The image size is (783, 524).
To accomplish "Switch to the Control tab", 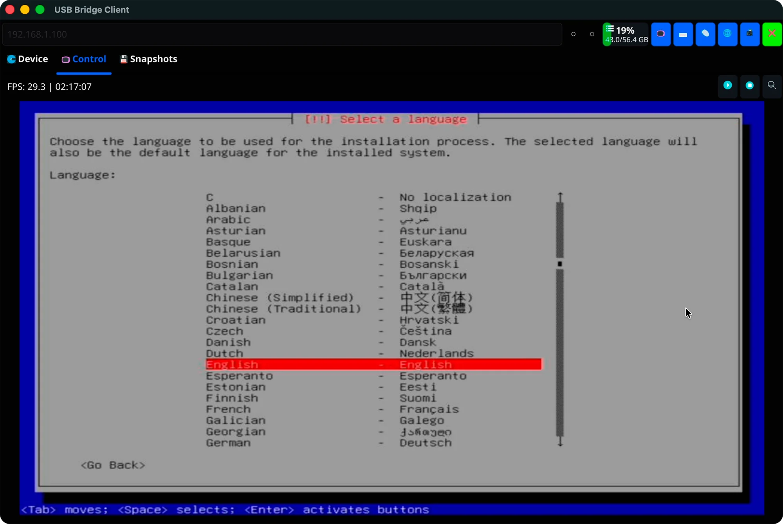I will click(83, 59).
